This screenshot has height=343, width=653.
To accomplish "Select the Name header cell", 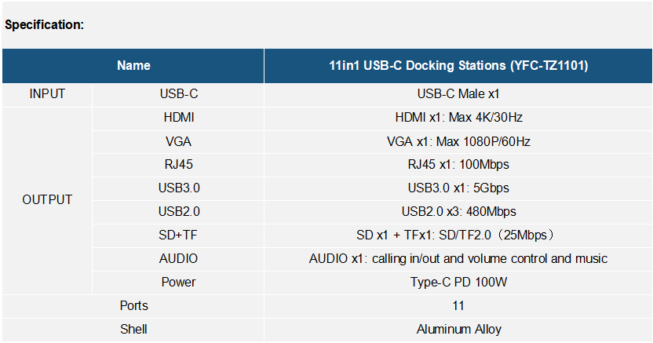I will pyautogui.click(x=133, y=66).
